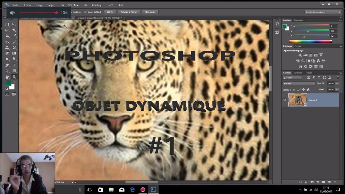345x194 pixels.
Task: Select the History Brush tool
Action: (14, 48)
